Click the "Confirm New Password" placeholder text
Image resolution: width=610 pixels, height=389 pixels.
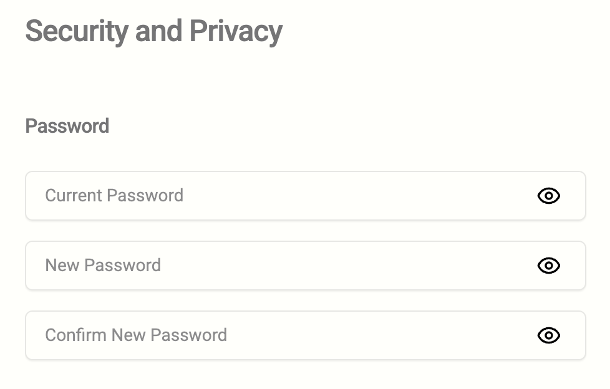pyautogui.click(x=136, y=335)
